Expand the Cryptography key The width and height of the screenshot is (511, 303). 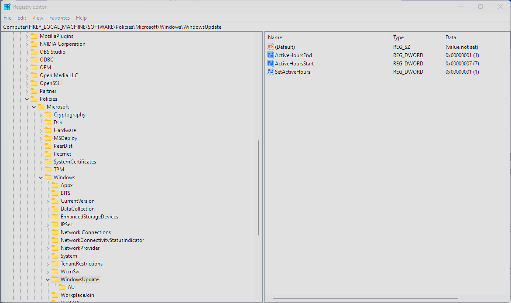coord(41,114)
